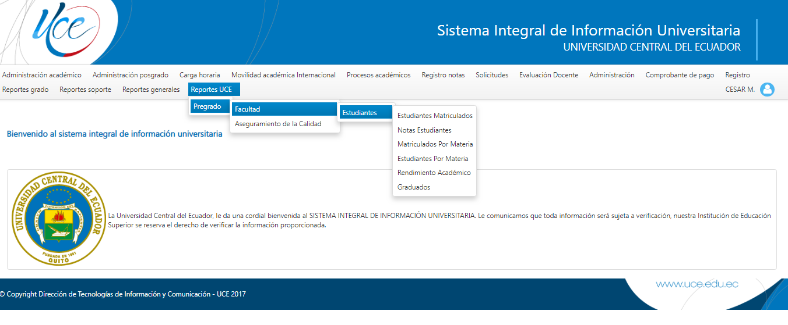Open Movilidad académica Internacional menu
The image size is (788, 325).
[283, 75]
